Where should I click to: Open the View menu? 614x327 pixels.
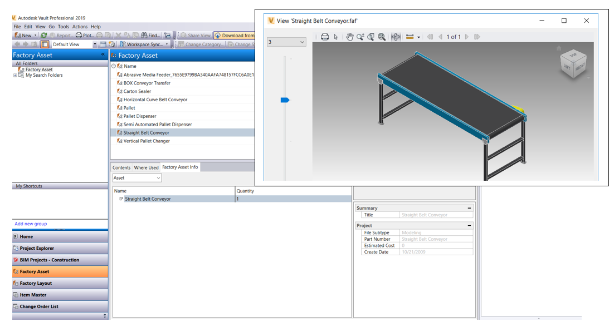coord(40,27)
